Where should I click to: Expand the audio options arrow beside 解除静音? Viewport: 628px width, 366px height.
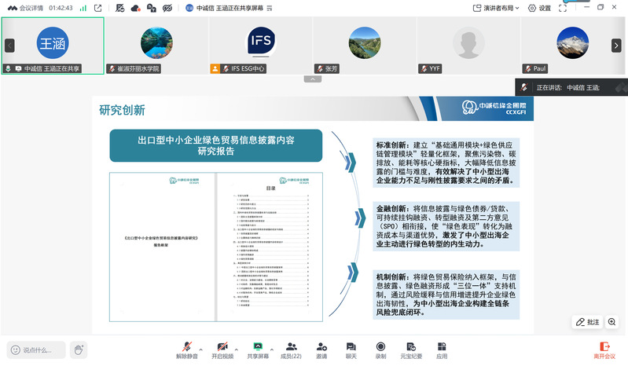tap(201, 350)
